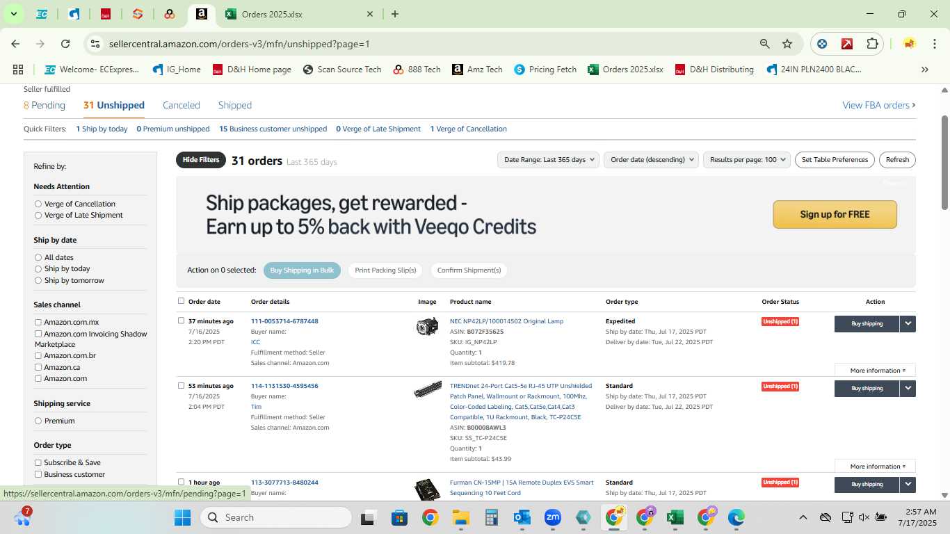
Task: Click Sign up for FREE button
Action: coord(835,214)
